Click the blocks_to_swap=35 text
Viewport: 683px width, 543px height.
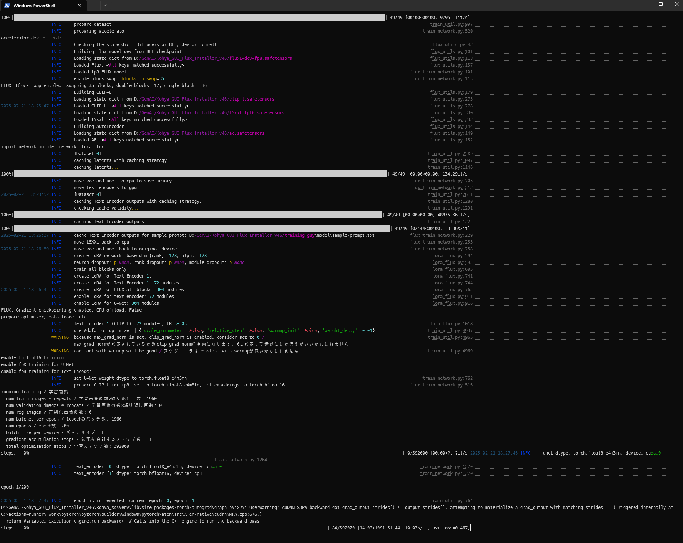tap(143, 79)
